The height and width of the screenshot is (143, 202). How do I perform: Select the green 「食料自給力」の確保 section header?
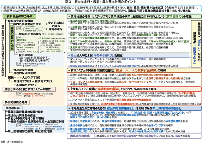pos(134,16)
